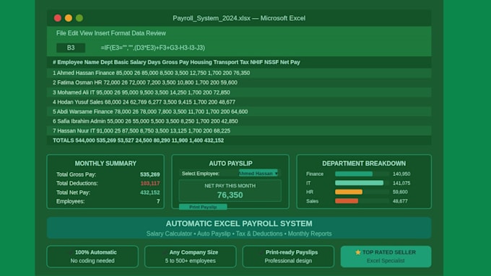Click the Print-ready Payslips feature card
The width and height of the screenshot is (491, 276).
point(288,257)
